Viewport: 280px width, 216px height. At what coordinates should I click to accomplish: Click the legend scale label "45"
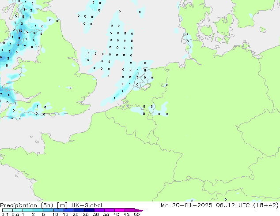[126, 214]
